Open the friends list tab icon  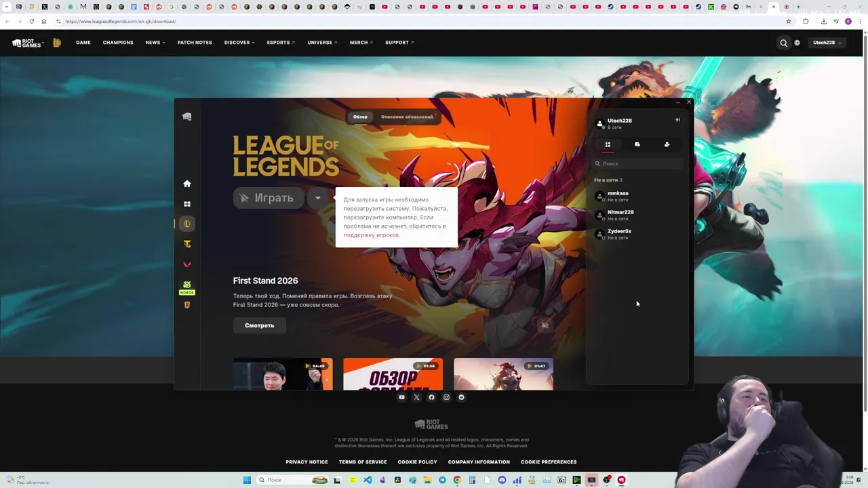608,144
